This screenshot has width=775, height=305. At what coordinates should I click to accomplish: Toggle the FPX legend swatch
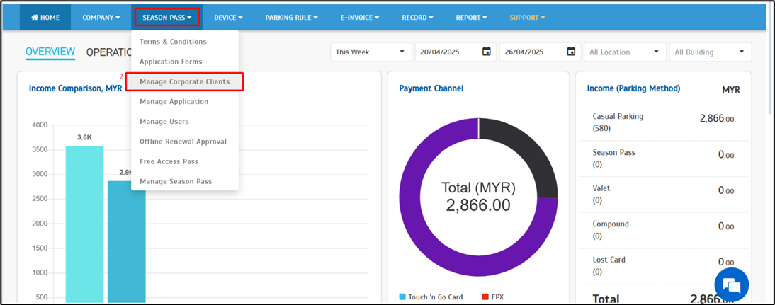(x=485, y=297)
